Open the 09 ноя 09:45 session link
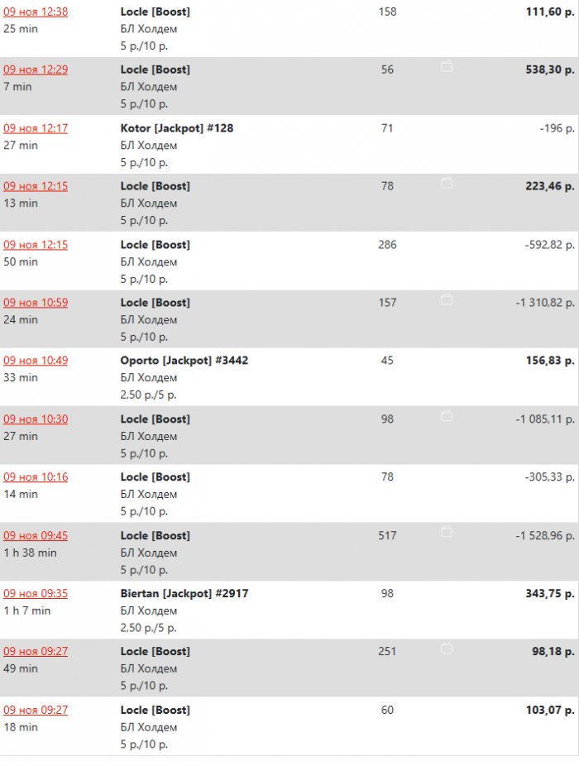 (36, 535)
